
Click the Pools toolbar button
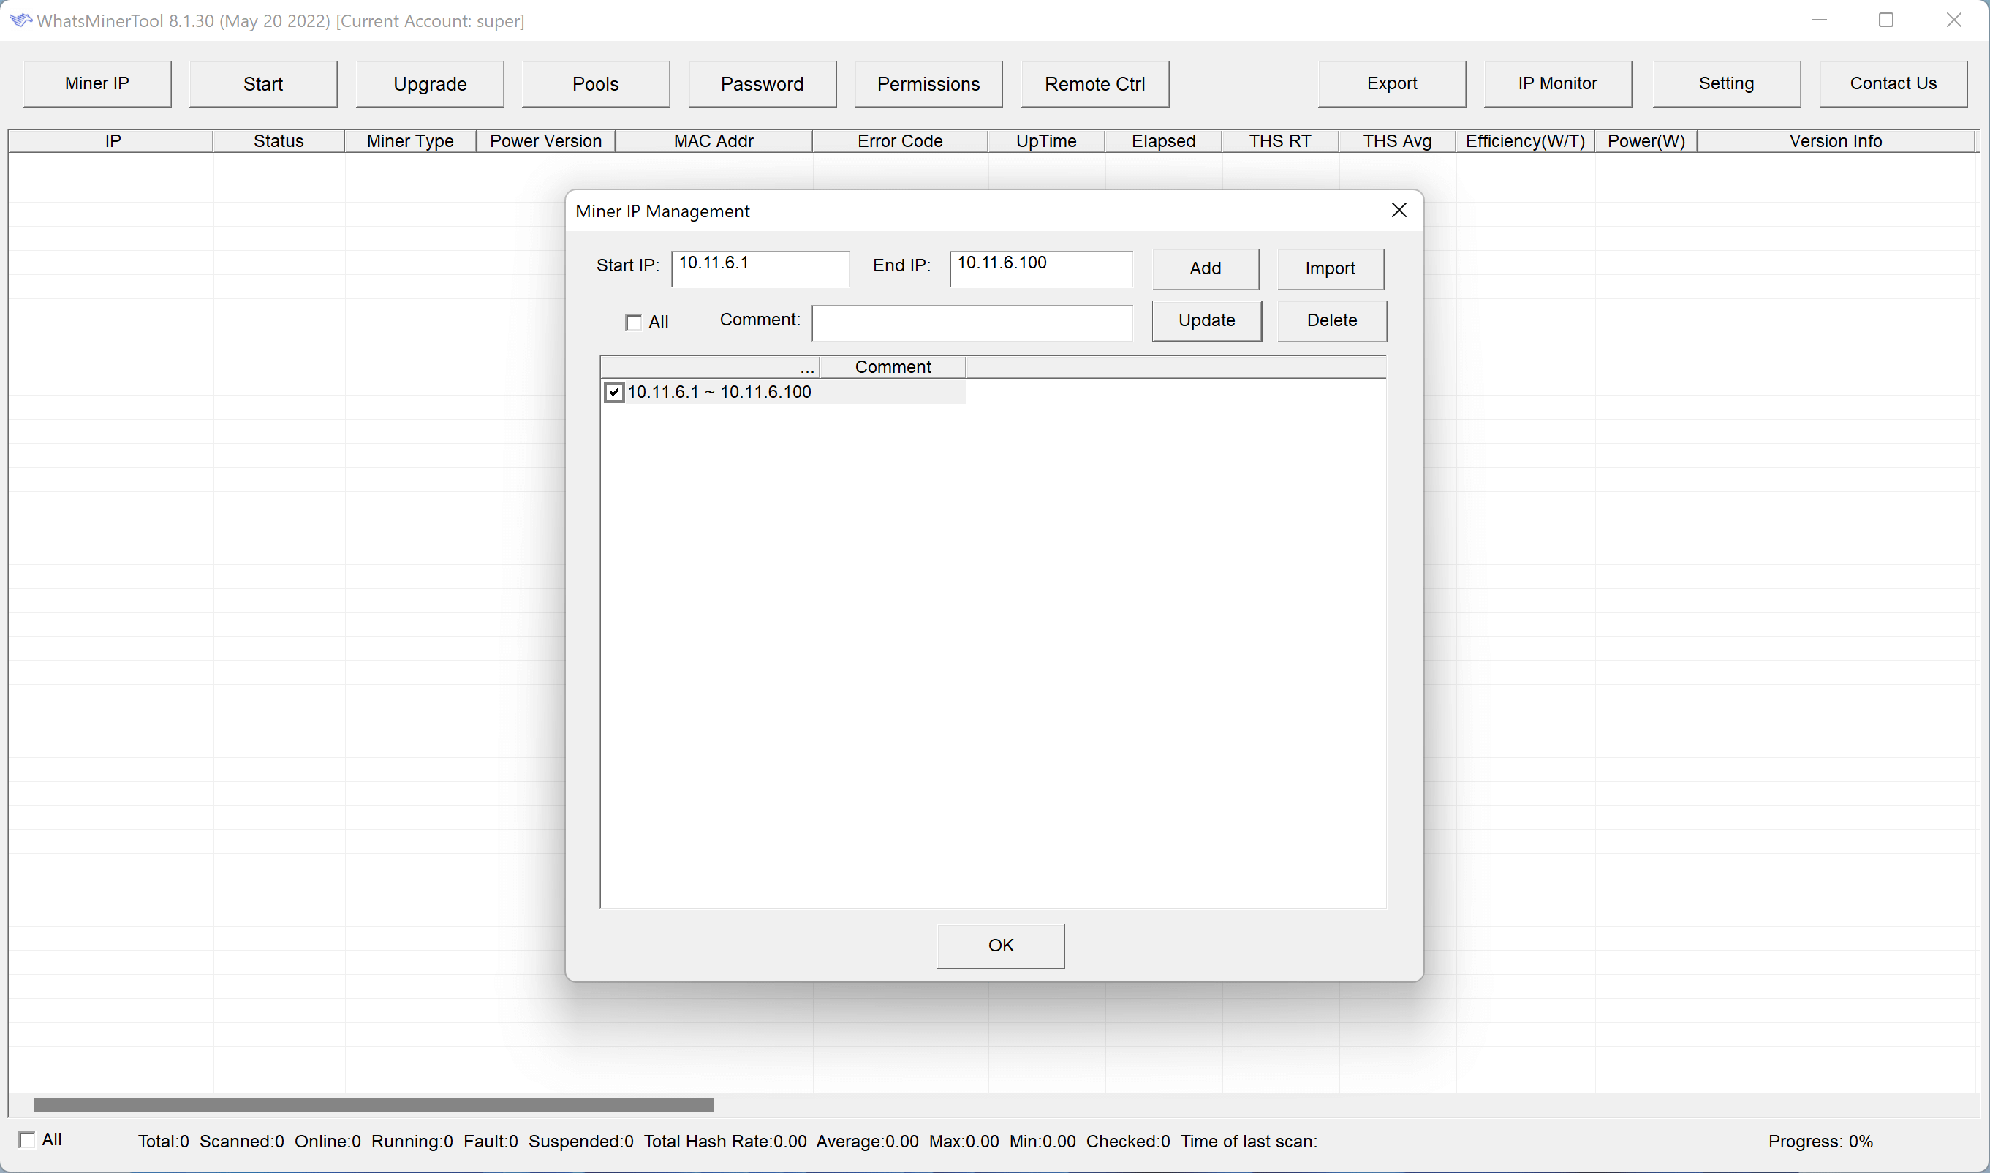click(594, 84)
